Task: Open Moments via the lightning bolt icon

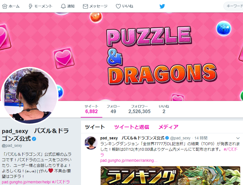Action: (x=30, y=6)
